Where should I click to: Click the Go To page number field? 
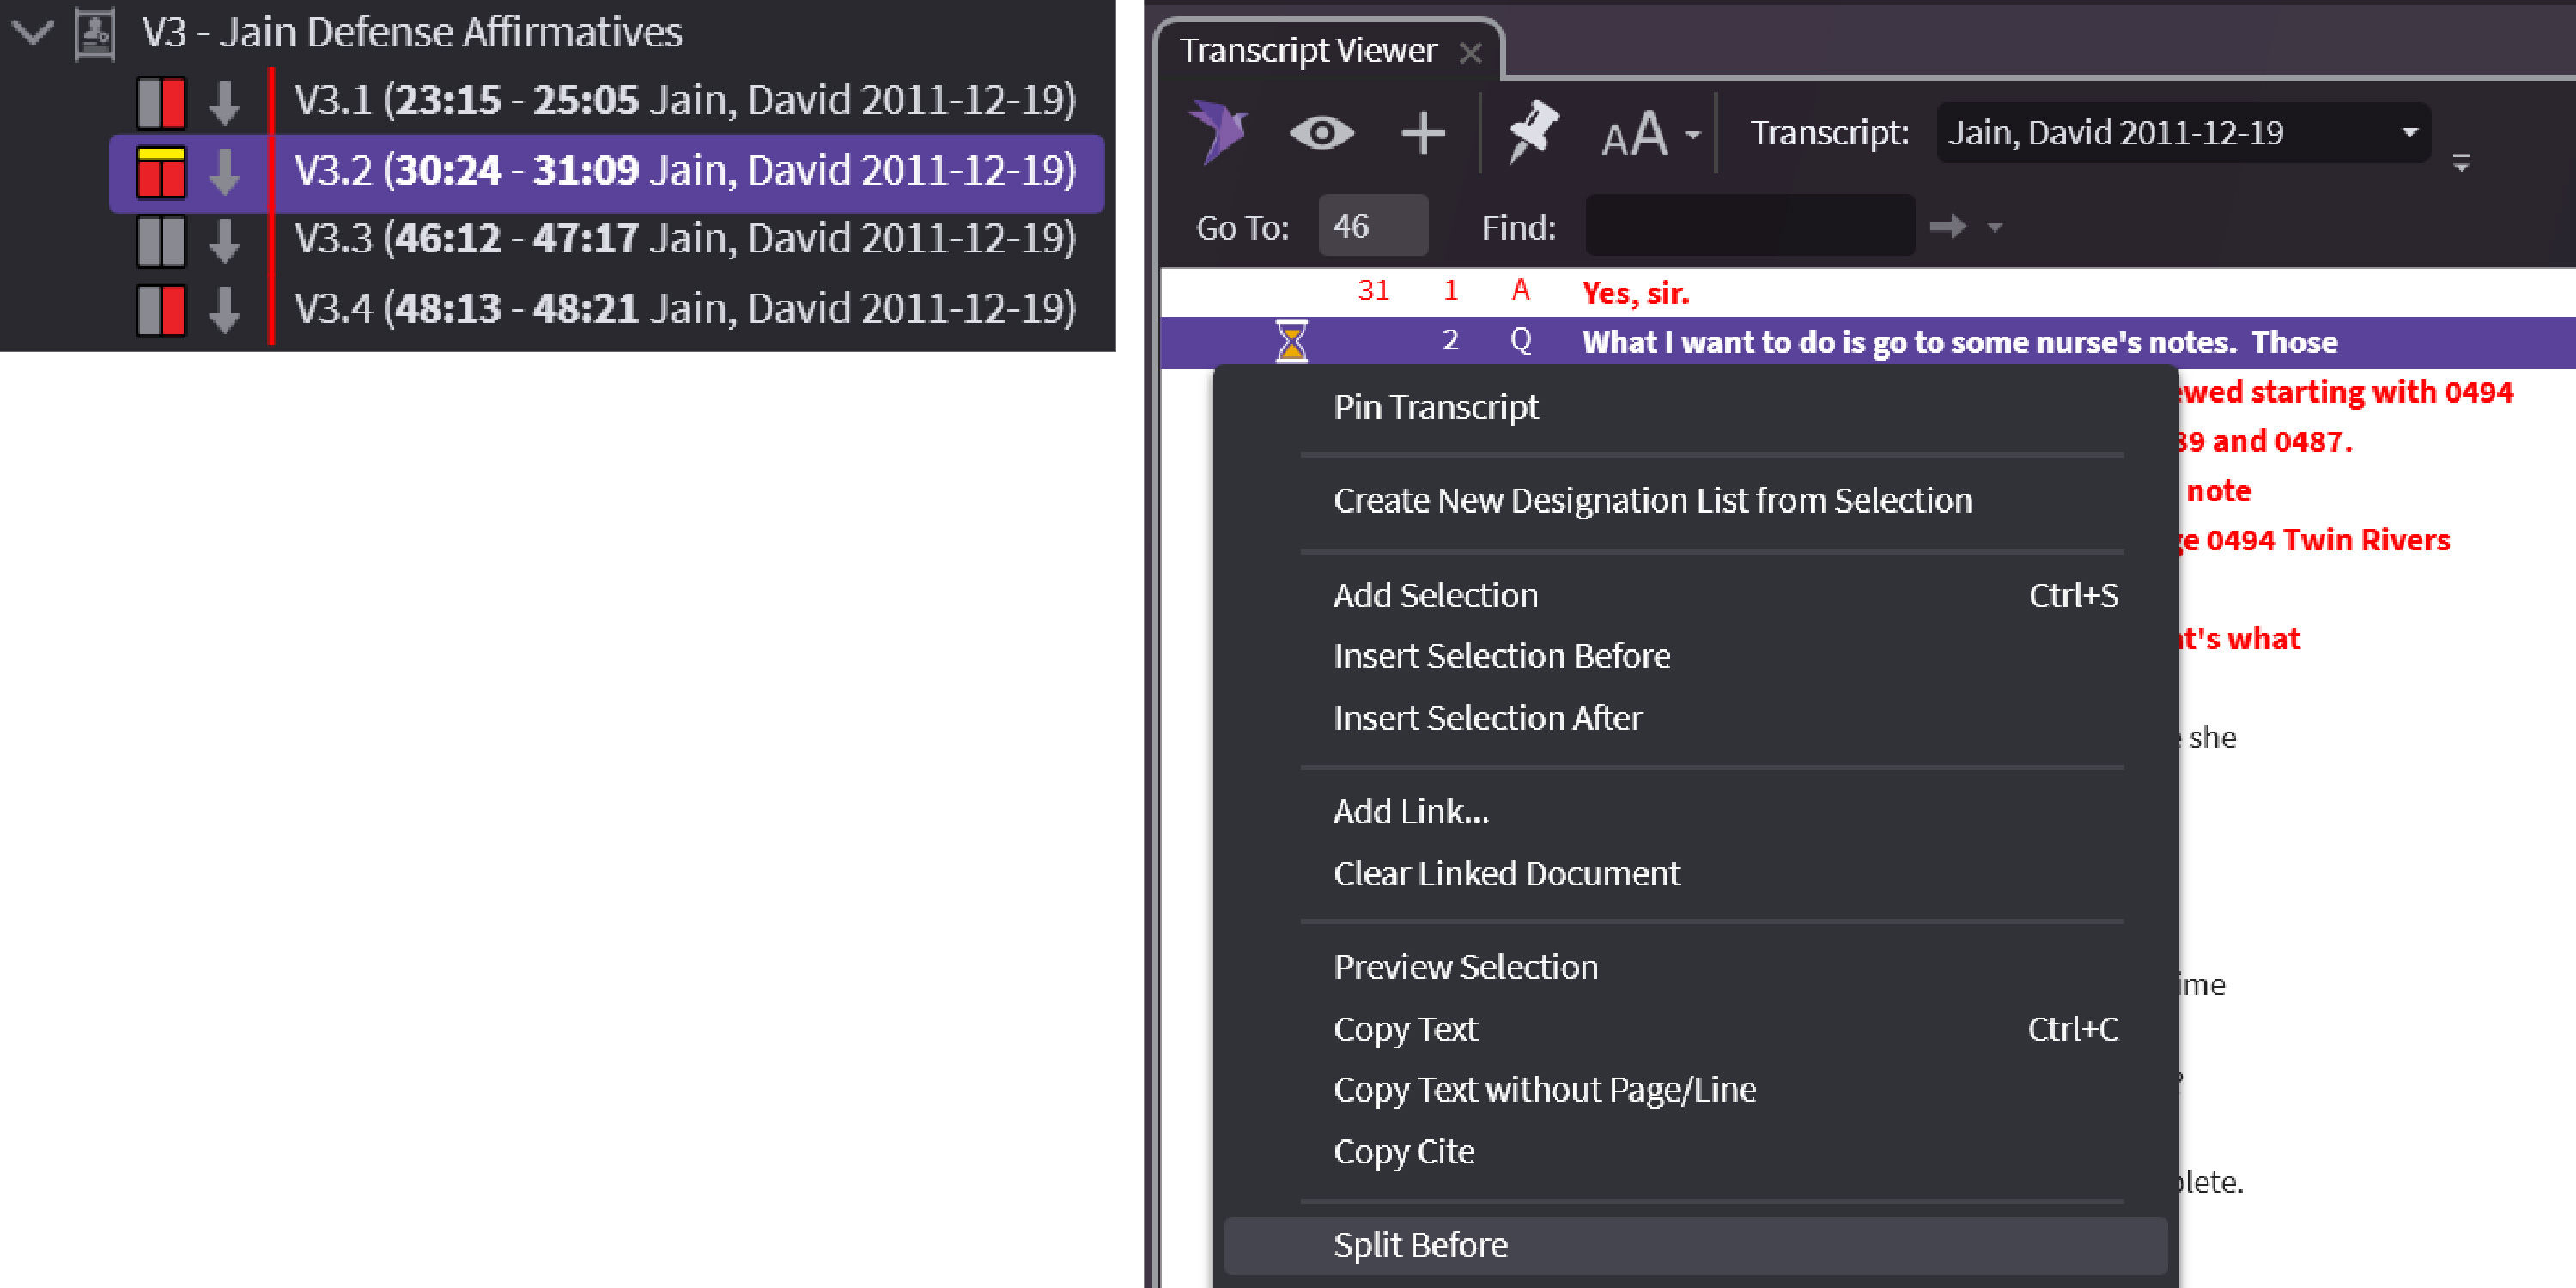click(x=1371, y=227)
